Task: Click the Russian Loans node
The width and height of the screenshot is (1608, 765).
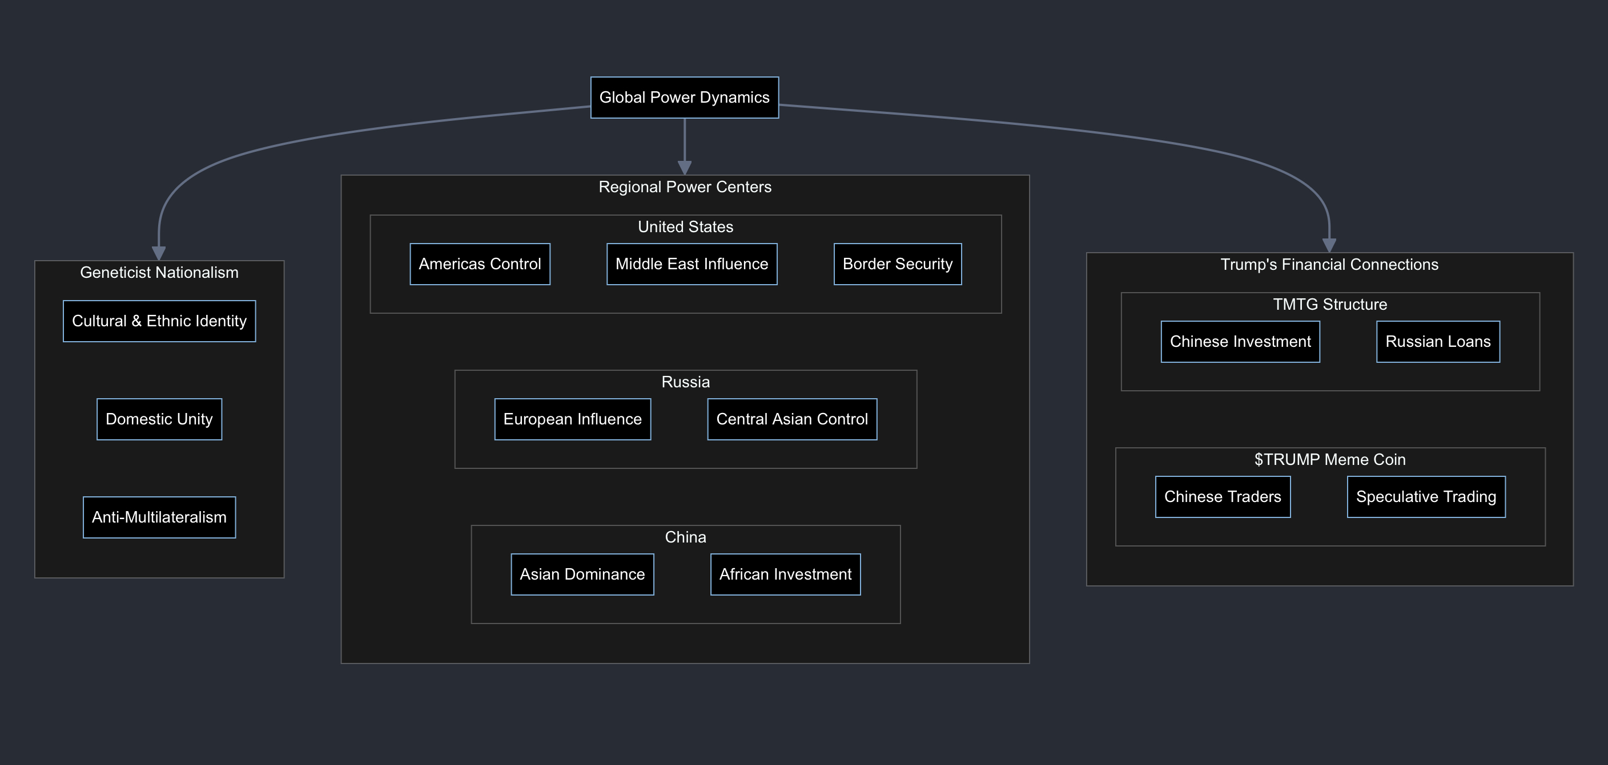Action: [x=1438, y=342]
